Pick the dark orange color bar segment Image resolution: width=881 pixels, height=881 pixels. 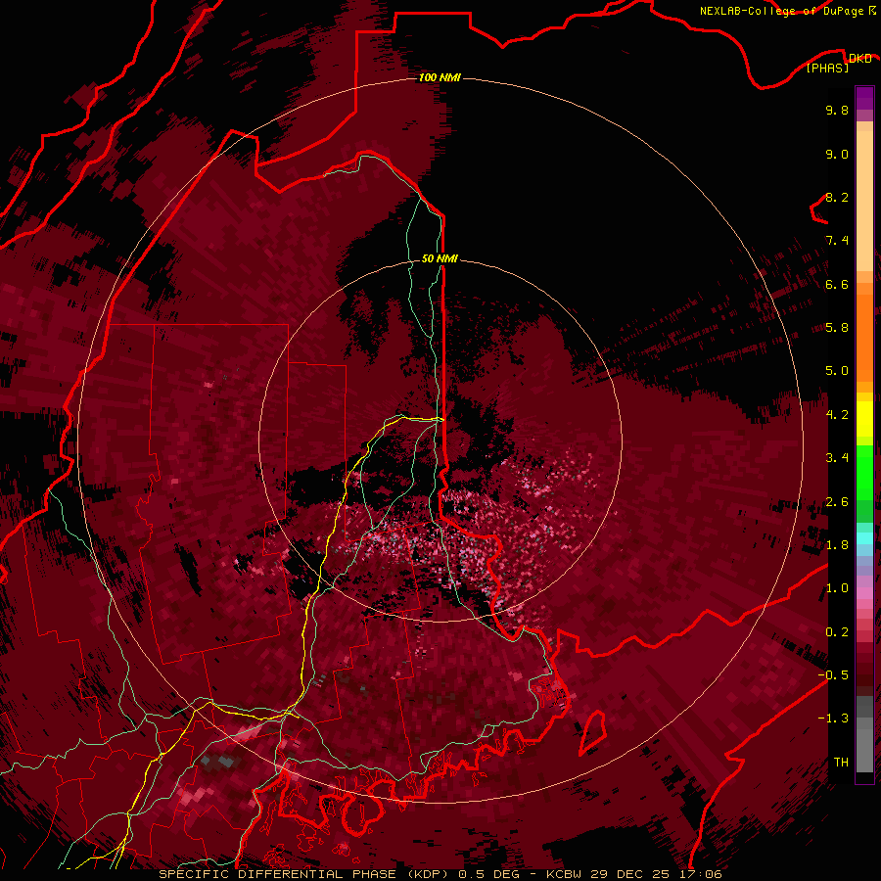coord(864,337)
